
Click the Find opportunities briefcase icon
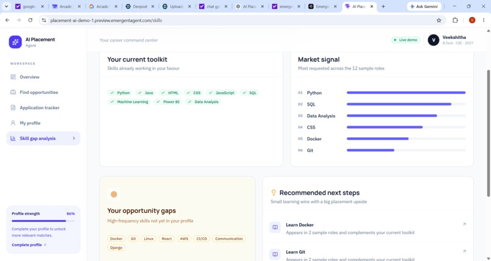tap(13, 92)
